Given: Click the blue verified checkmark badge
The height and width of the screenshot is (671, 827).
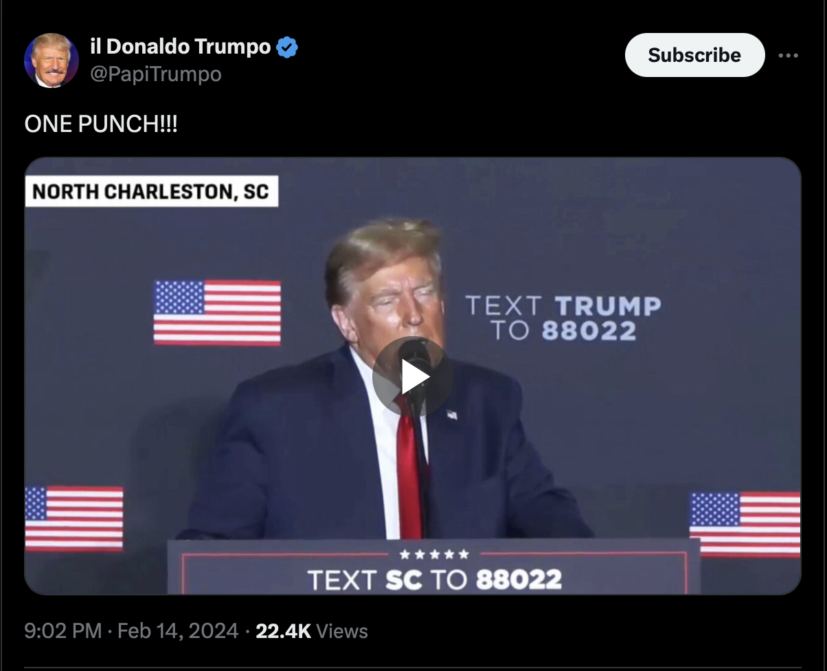Looking at the screenshot, I should (287, 47).
